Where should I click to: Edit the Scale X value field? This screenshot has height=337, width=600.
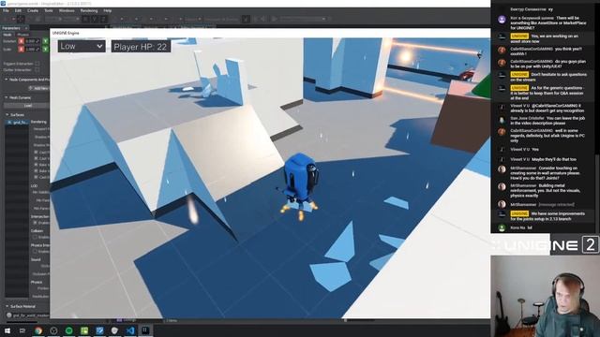(x=33, y=49)
